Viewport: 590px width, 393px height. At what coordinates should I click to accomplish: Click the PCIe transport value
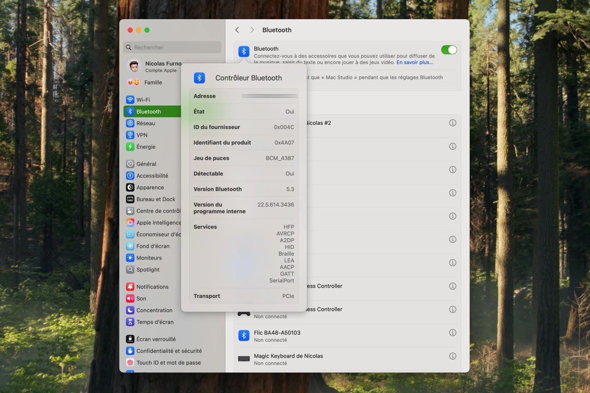click(288, 296)
